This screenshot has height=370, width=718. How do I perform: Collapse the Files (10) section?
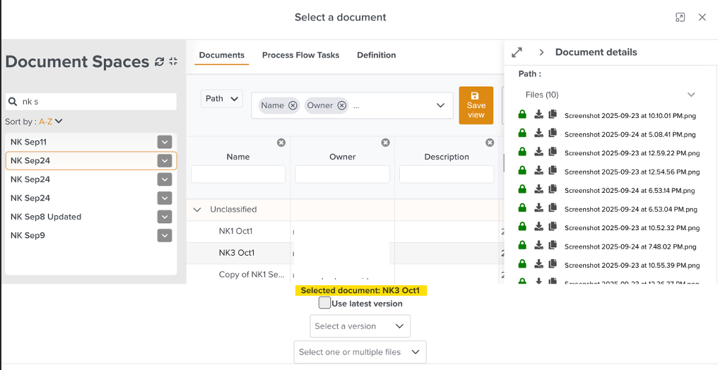690,95
